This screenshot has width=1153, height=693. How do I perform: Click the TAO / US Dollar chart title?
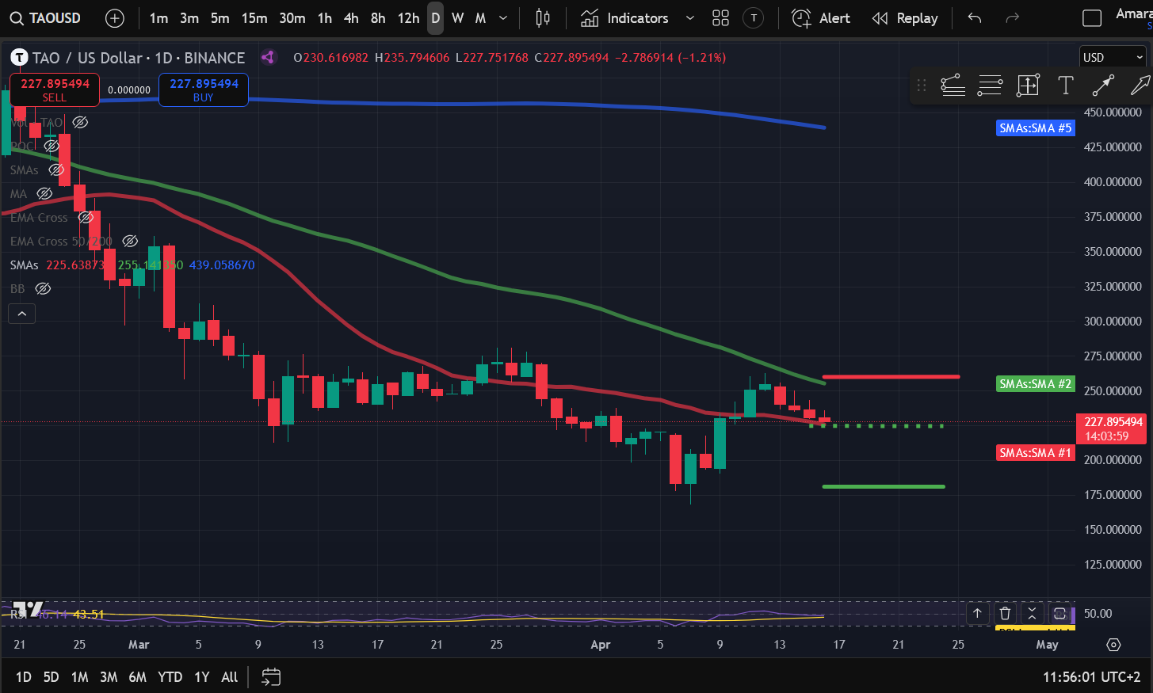click(x=139, y=58)
